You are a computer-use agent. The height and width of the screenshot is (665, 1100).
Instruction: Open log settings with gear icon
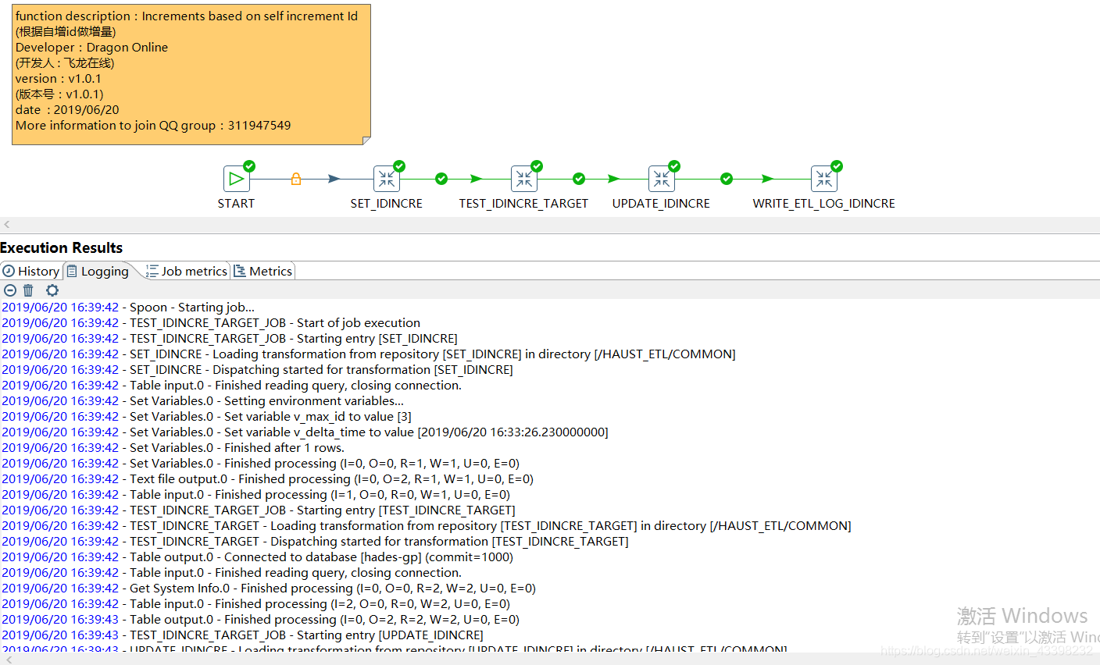tap(52, 290)
